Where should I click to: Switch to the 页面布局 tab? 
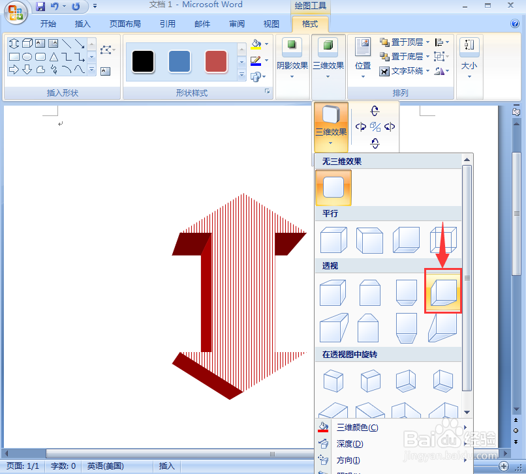[x=125, y=24]
